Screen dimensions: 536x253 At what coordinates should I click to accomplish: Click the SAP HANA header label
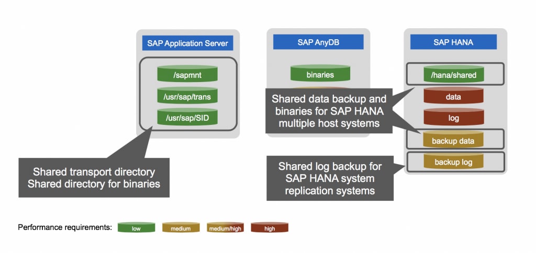click(x=453, y=42)
